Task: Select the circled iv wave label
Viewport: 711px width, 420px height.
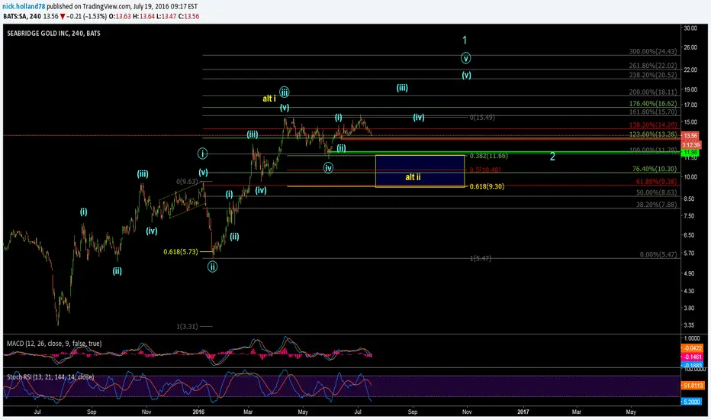Action: click(x=328, y=169)
